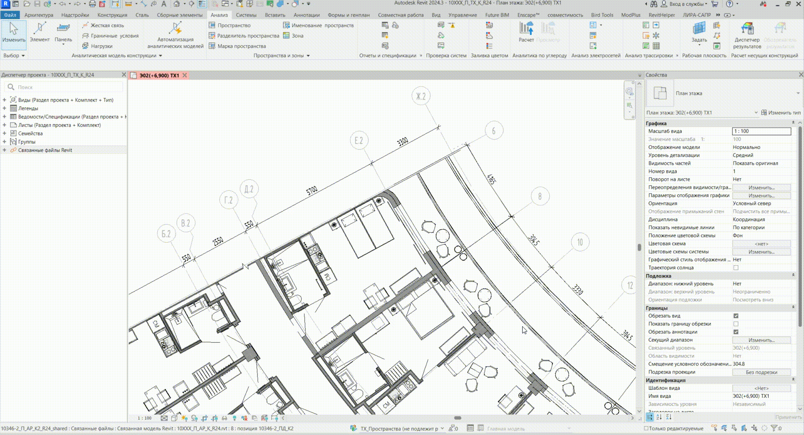Screen dimensions: 804x435
Task: Expand Виды node in project browser
Action: (5, 100)
